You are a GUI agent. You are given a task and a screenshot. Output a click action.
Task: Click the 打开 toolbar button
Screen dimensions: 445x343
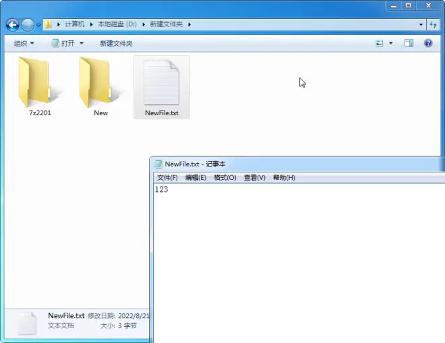pos(63,43)
